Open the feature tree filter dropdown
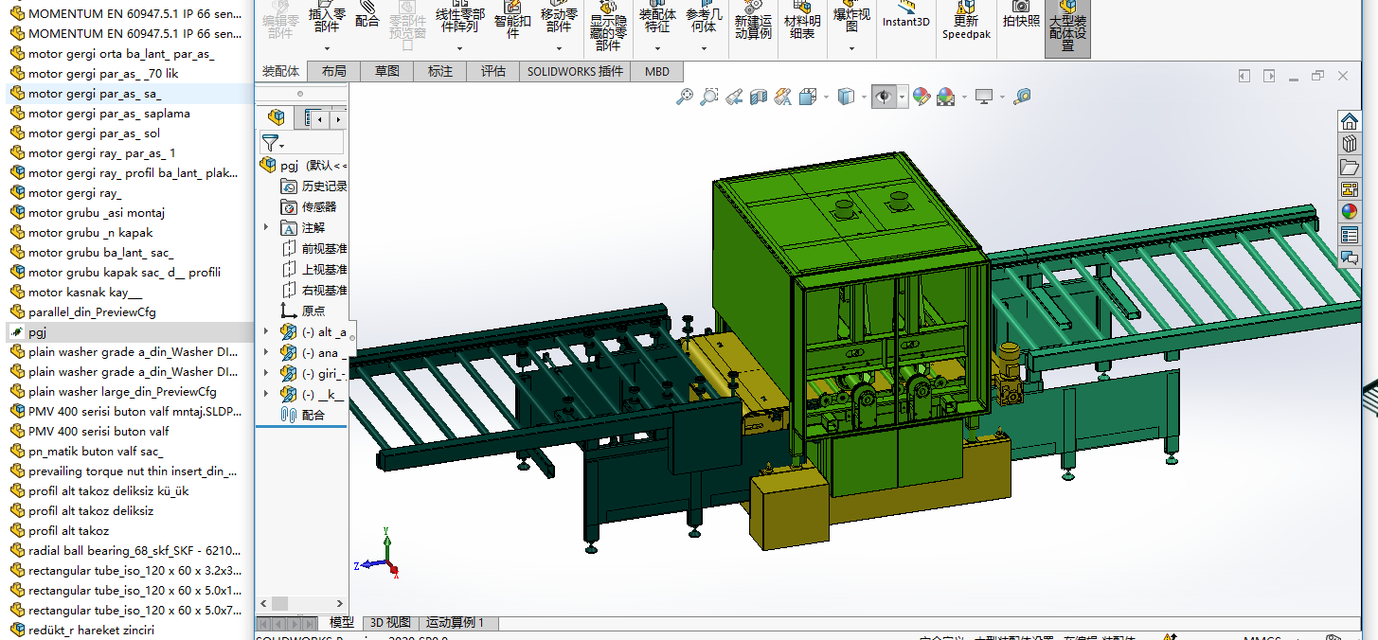Screen dimensions: 1378x640 coord(273,143)
